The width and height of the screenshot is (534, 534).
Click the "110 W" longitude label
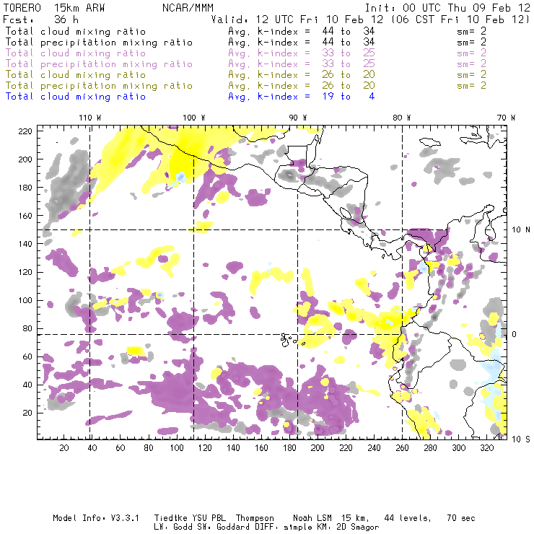coord(90,118)
